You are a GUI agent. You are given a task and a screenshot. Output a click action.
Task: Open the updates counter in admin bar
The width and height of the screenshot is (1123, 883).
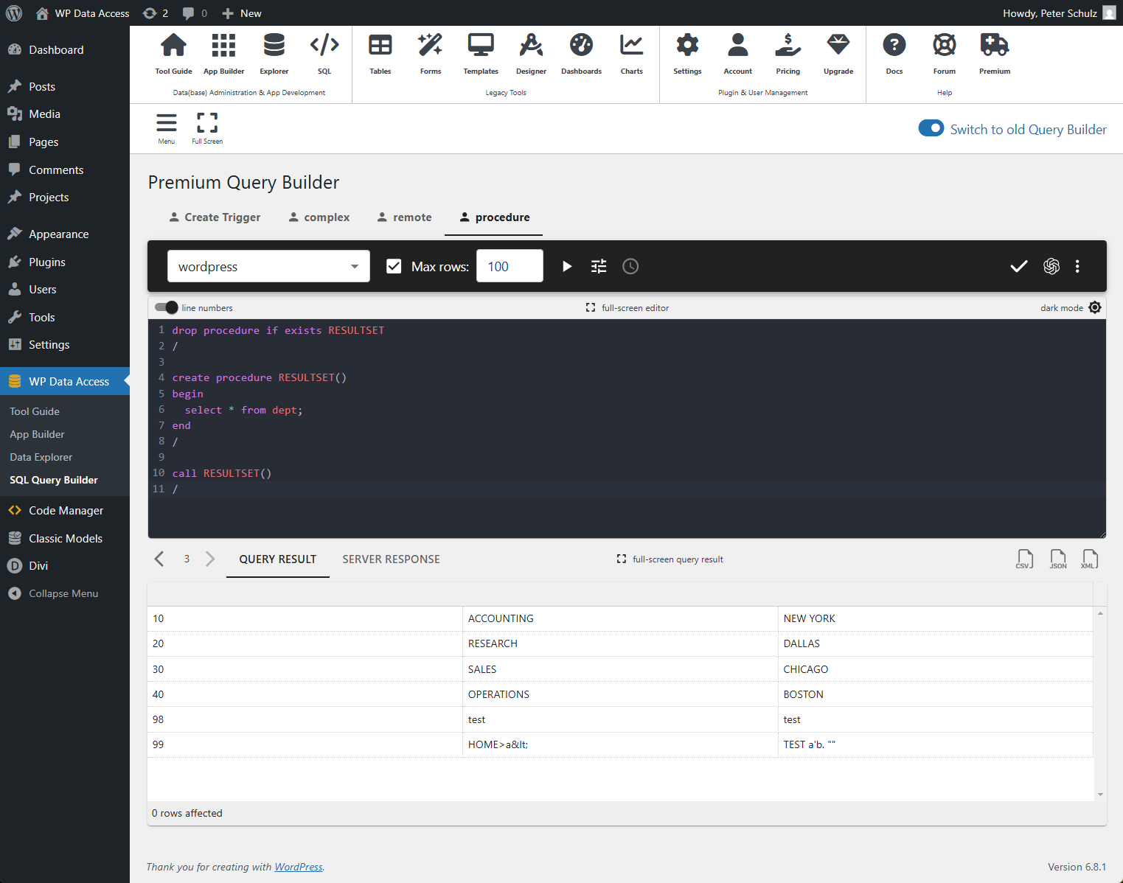coord(156,13)
